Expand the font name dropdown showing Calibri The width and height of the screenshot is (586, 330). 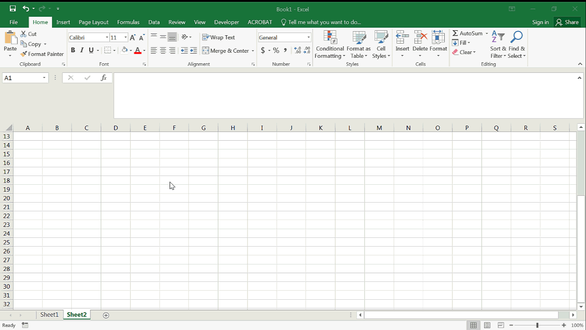[x=107, y=38]
